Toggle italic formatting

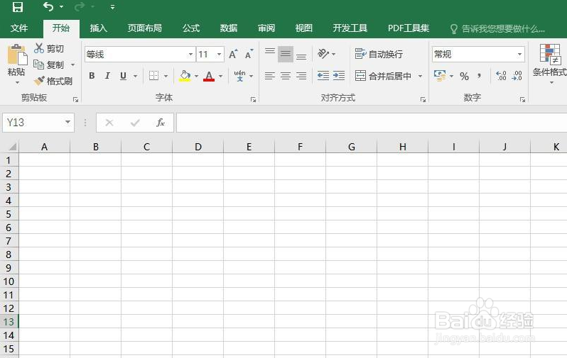coord(107,76)
